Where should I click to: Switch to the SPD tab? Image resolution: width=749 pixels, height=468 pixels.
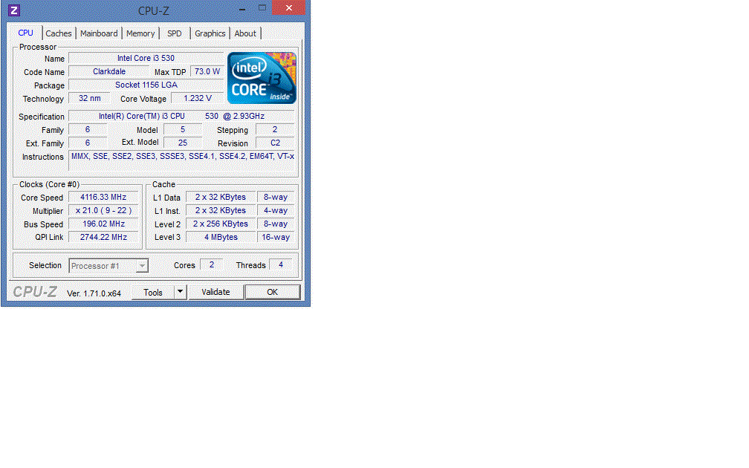[175, 33]
